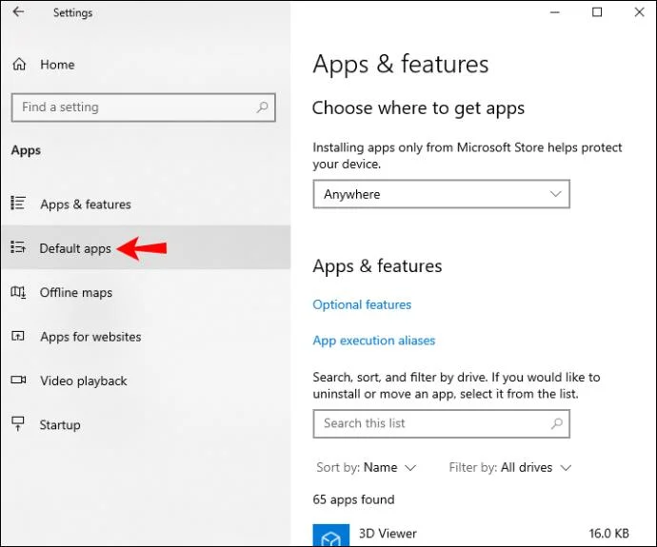The height and width of the screenshot is (547, 657).
Task: Open the Optional features link
Action: [x=362, y=304]
